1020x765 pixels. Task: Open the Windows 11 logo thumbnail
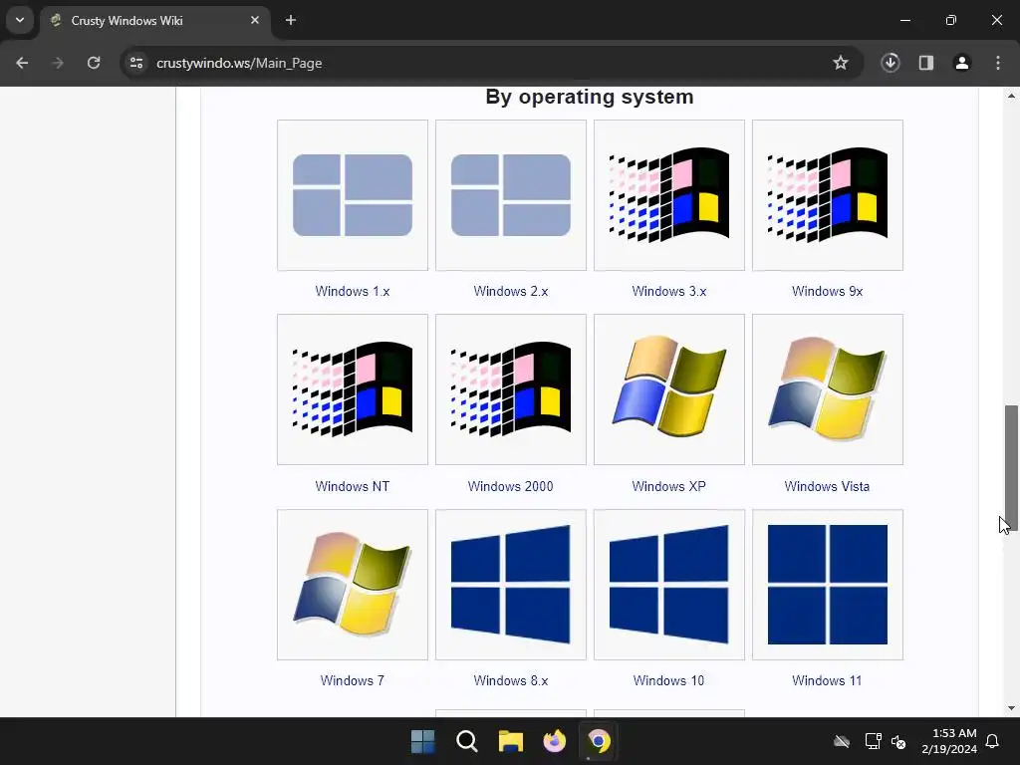[x=828, y=585]
